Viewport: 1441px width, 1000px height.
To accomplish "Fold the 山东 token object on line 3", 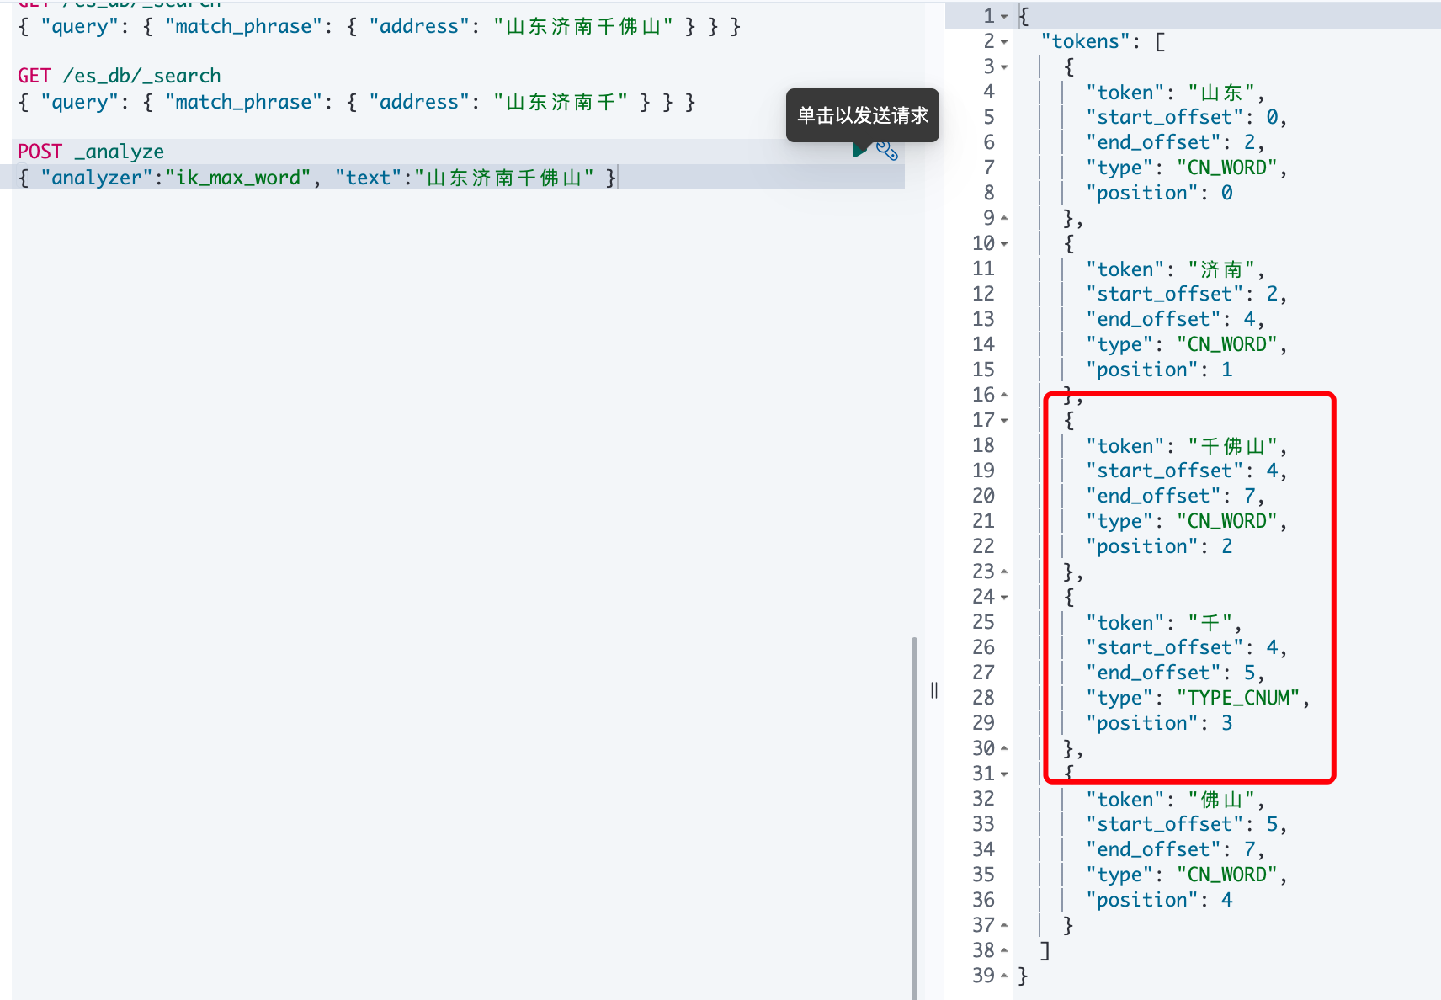I will coord(1004,66).
